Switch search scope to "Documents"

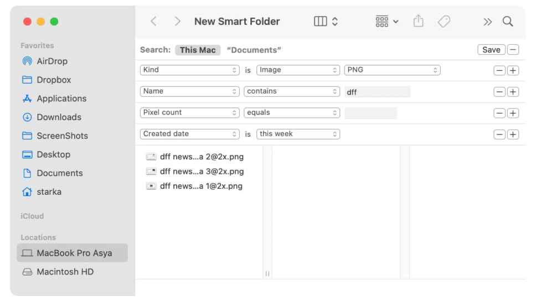(254, 50)
